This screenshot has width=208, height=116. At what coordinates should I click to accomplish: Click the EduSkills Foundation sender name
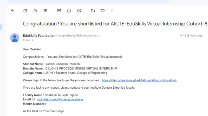point(39,36)
